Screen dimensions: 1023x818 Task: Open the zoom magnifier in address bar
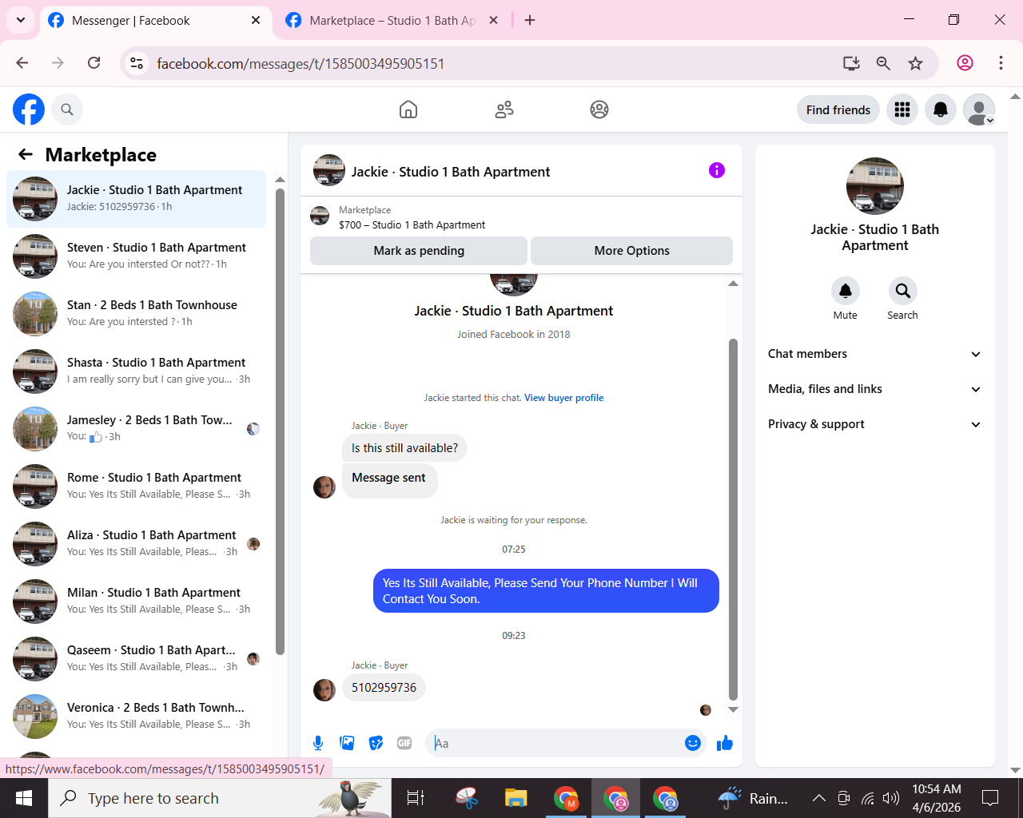(883, 63)
